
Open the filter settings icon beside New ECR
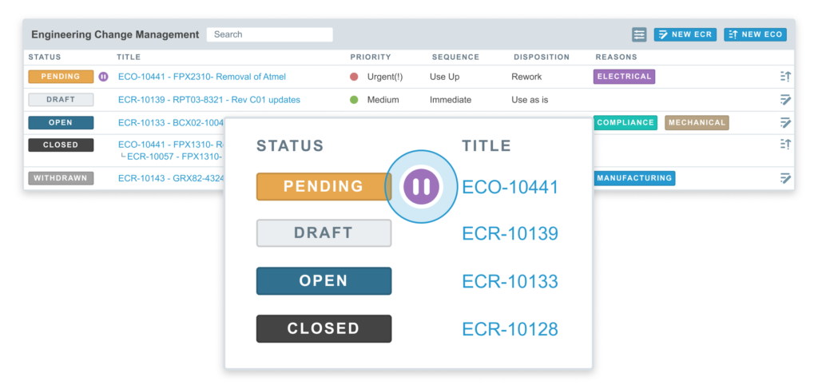coord(639,34)
